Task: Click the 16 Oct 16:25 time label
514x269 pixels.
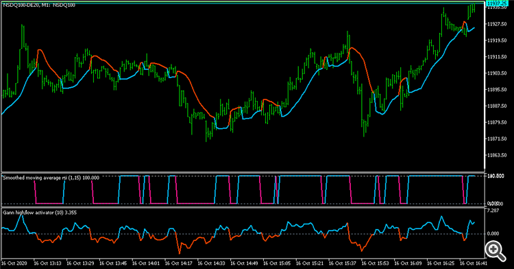Action: point(441,263)
